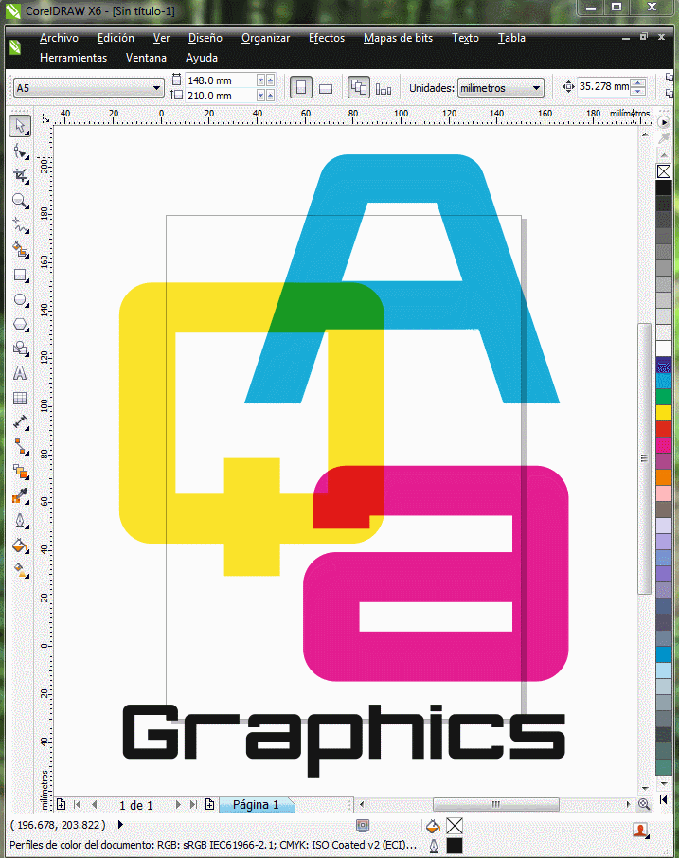Add a page after the current page

tap(209, 804)
